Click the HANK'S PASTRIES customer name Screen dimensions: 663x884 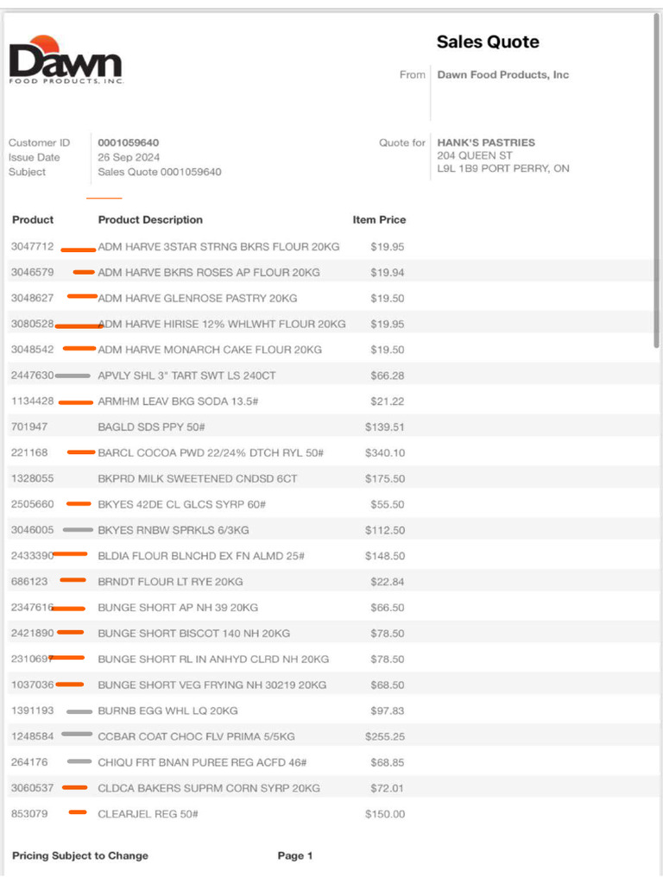(x=486, y=142)
